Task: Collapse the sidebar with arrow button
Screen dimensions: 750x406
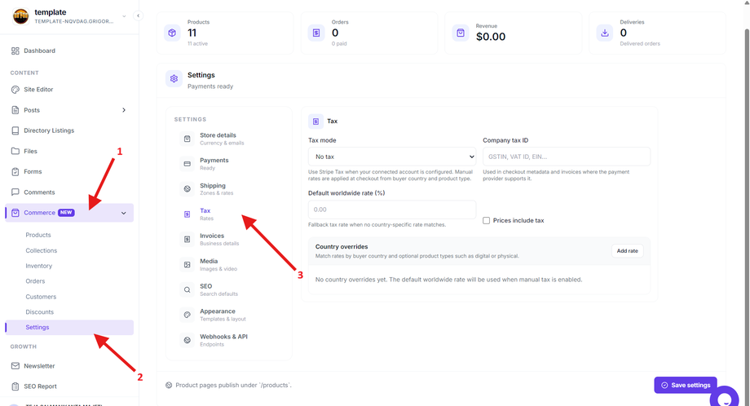Action: [139, 15]
